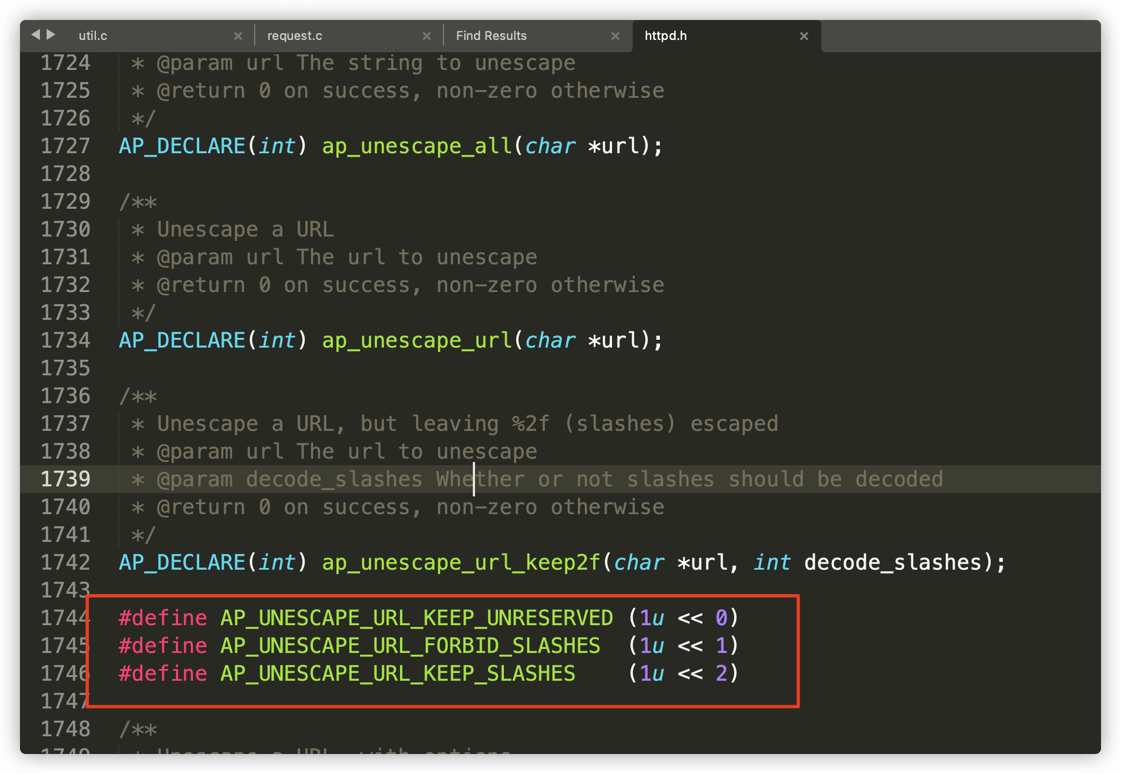The image size is (1121, 774).
Task: Close the Find Results tab
Action: coord(615,36)
